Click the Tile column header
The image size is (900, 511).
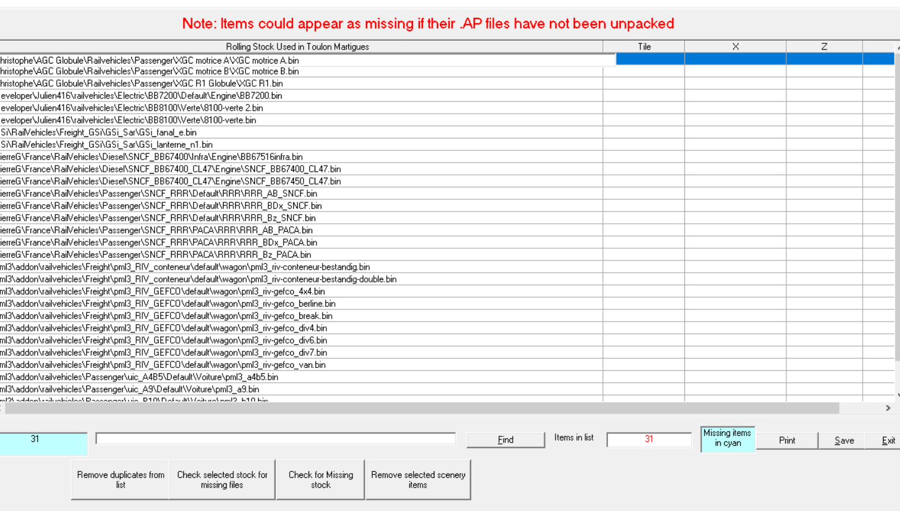tap(644, 46)
